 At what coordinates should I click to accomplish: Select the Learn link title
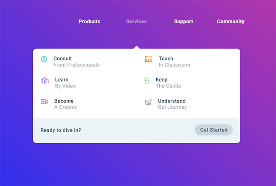[x=62, y=80]
